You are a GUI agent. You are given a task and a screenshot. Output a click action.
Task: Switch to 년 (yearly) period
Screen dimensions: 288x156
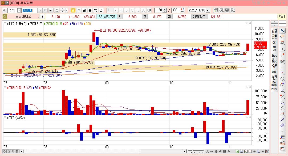[101, 10]
